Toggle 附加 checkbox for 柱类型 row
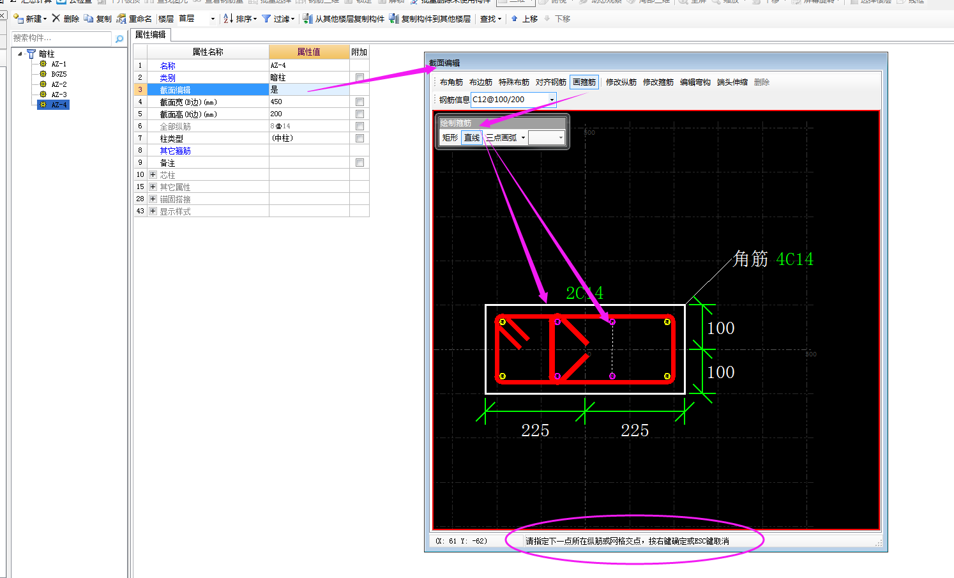 coord(360,138)
